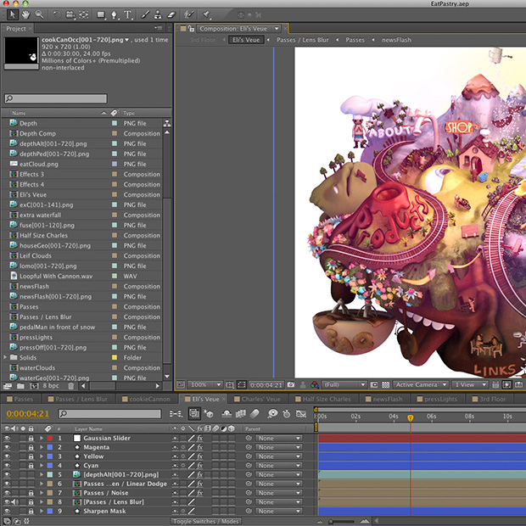
Task: Click the Toggle Switches / Modes button
Action: (206, 521)
